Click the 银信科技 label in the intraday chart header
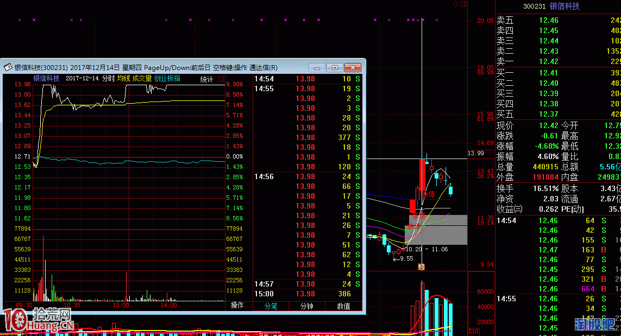The image size is (621, 336). coord(46,78)
